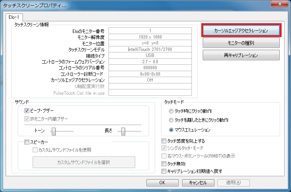
Task: Check the タッチ無効 option
Action: coord(164,164)
